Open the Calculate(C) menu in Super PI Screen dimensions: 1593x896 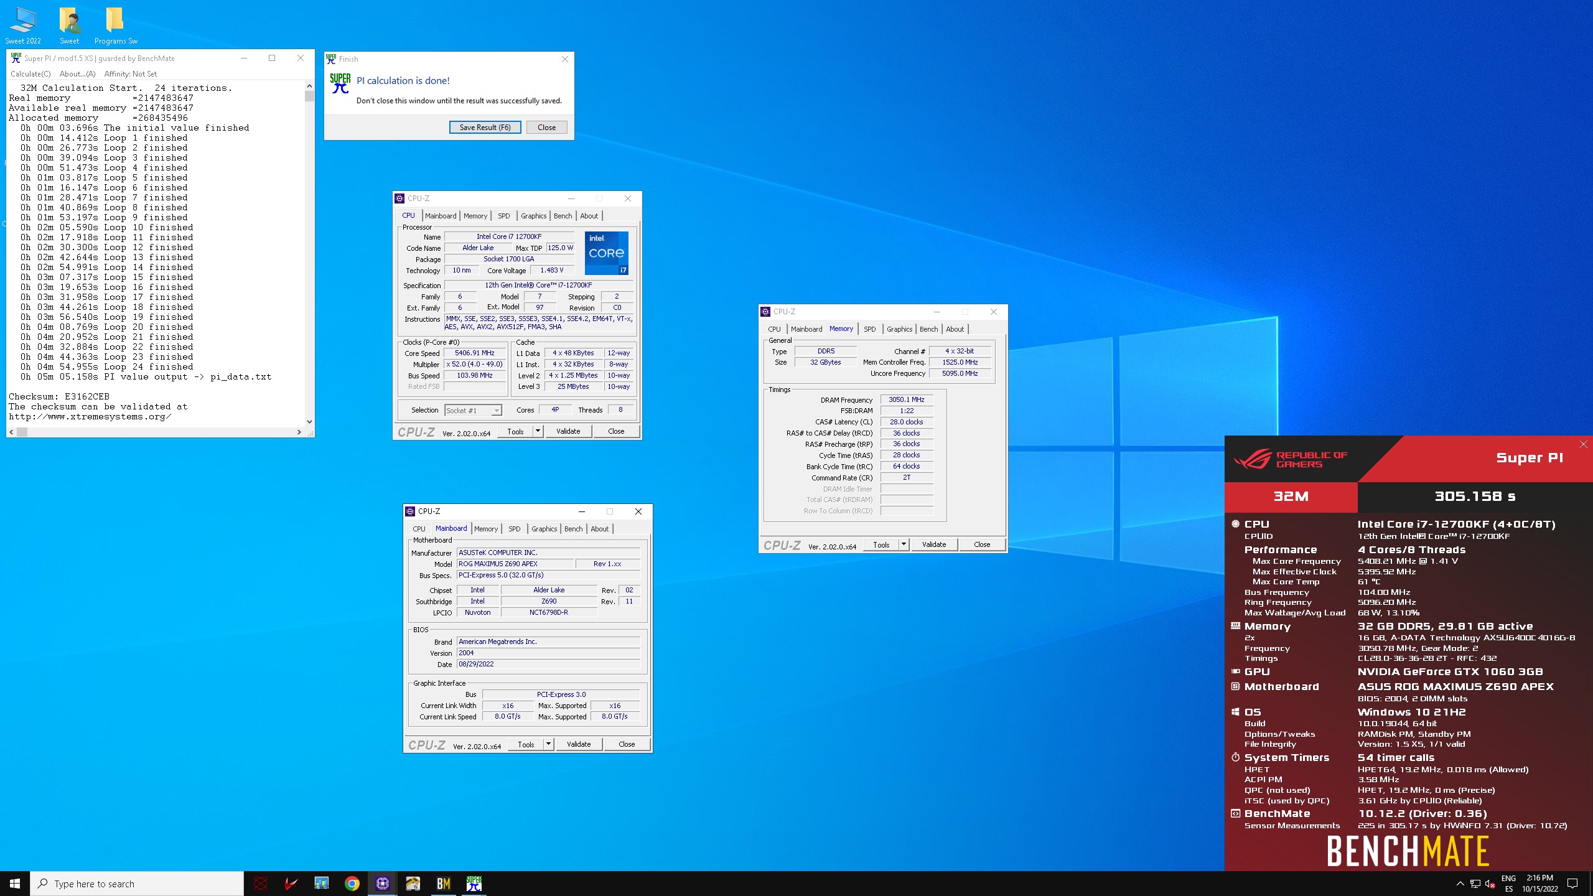[30, 73]
